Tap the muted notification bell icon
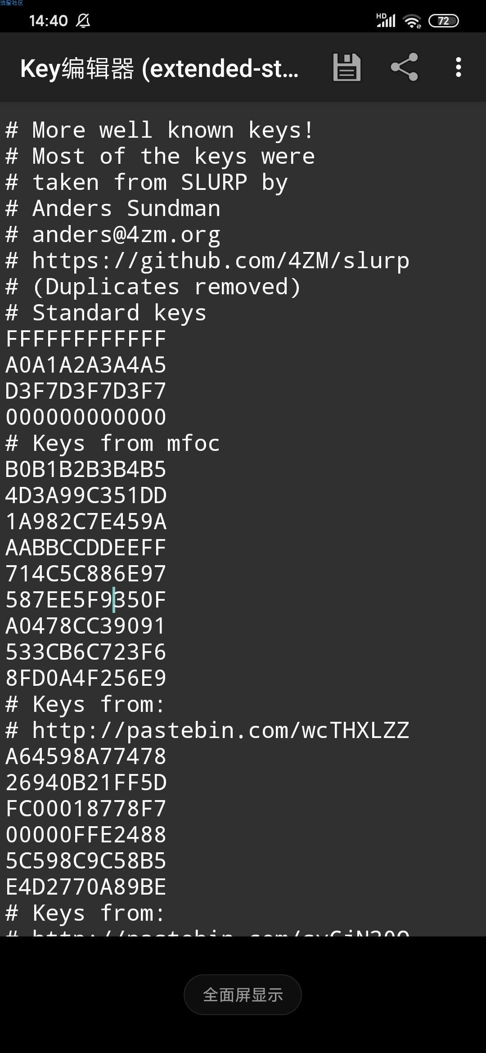 point(83,21)
